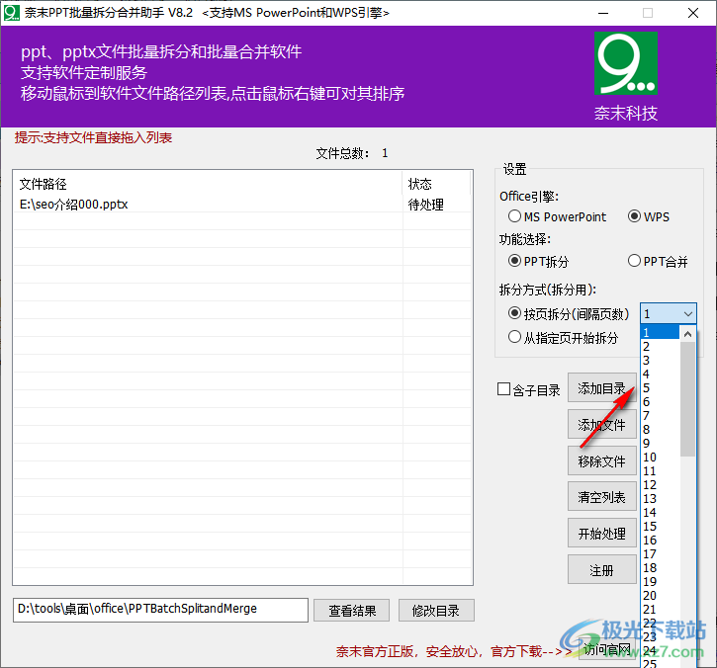717x668 pixels.
Task: Select the MS PowerPoint engine radio button
Action: (x=557, y=216)
